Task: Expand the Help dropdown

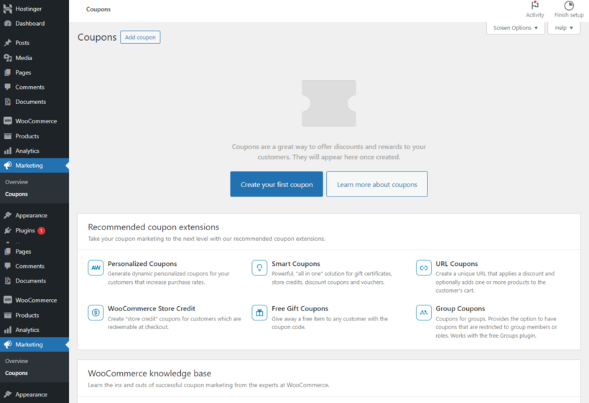Action: pyautogui.click(x=564, y=28)
